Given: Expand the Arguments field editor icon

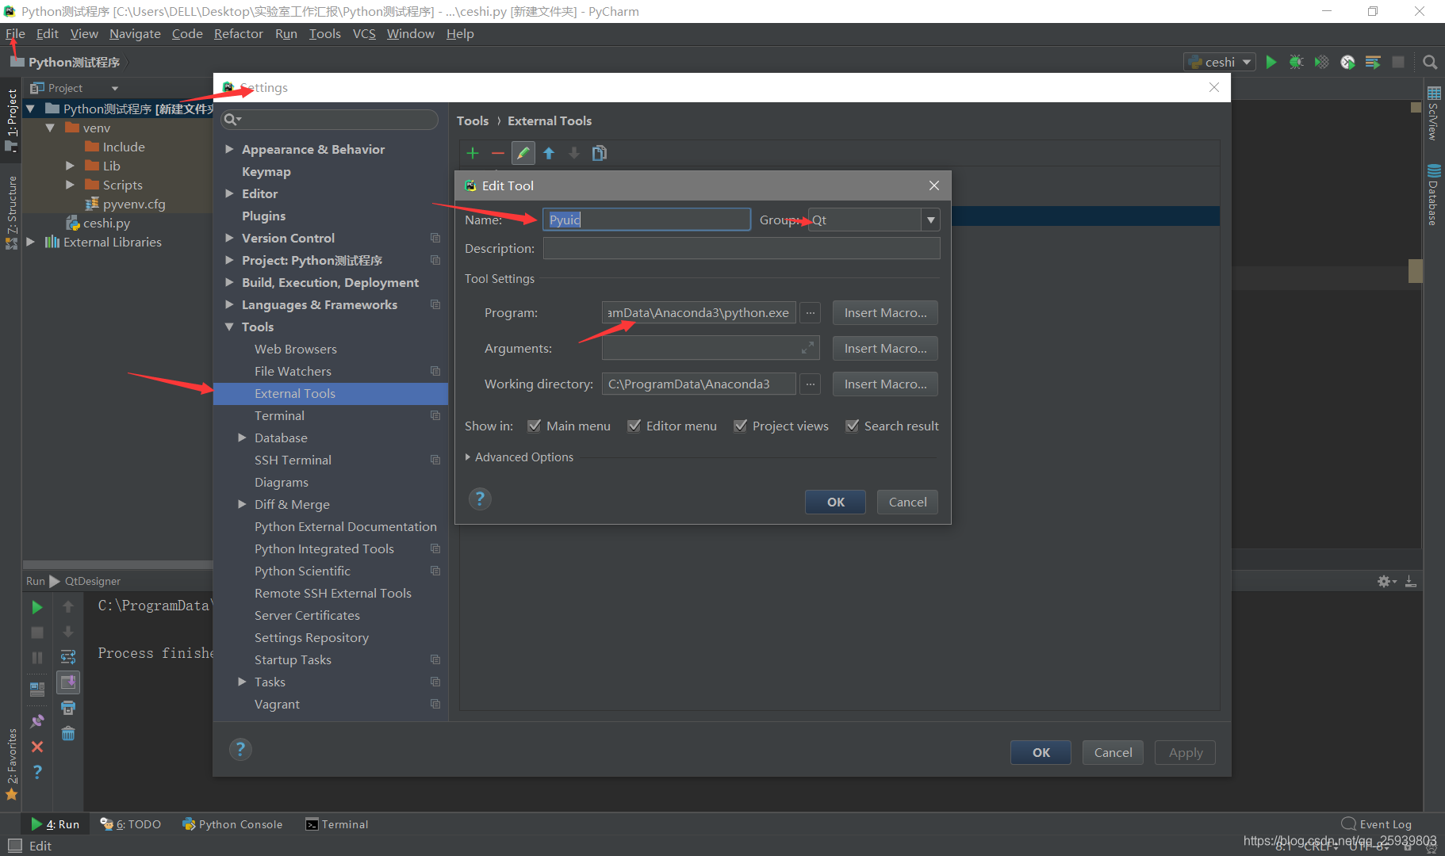Looking at the screenshot, I should [807, 348].
